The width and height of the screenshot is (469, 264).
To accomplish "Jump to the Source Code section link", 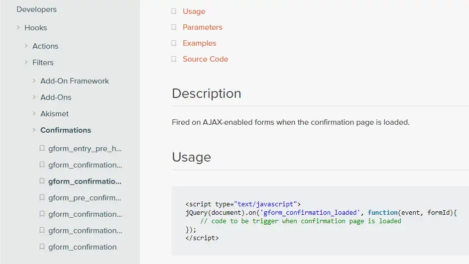I will point(205,59).
